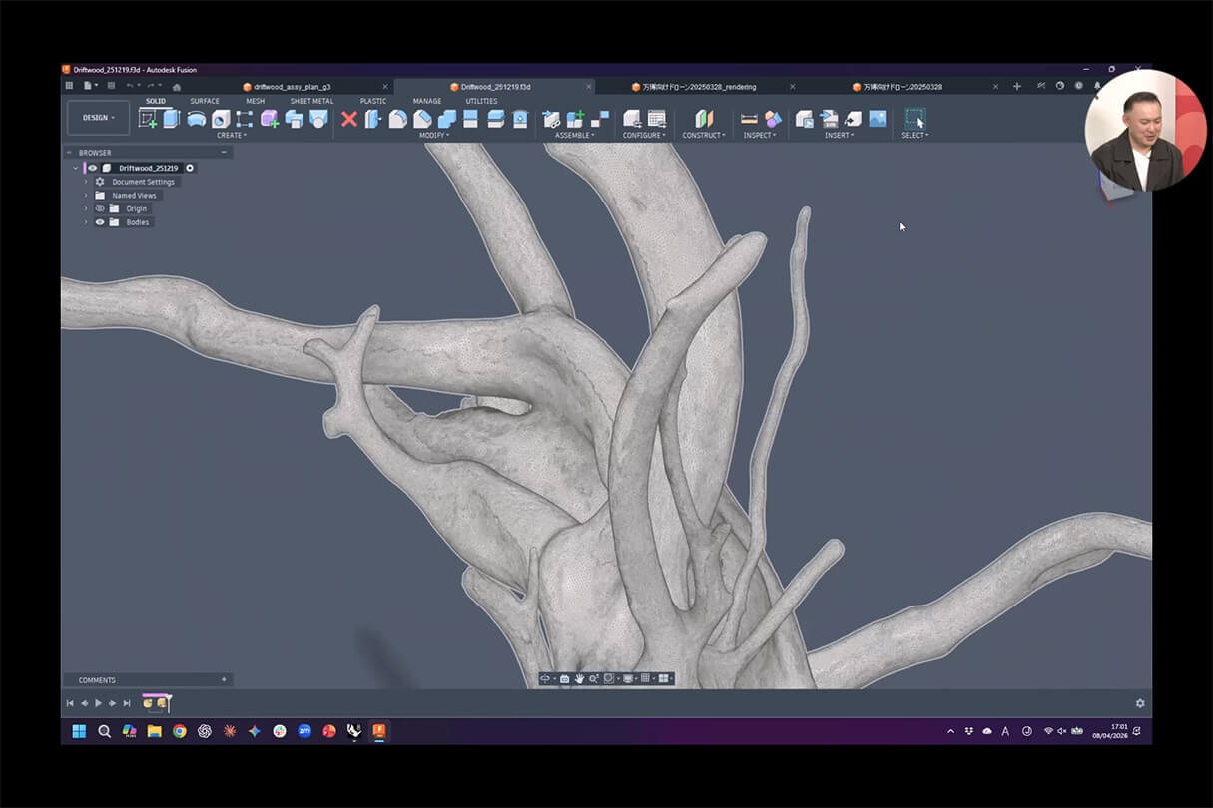Collapse the BROWSER panel with minus

(x=224, y=153)
